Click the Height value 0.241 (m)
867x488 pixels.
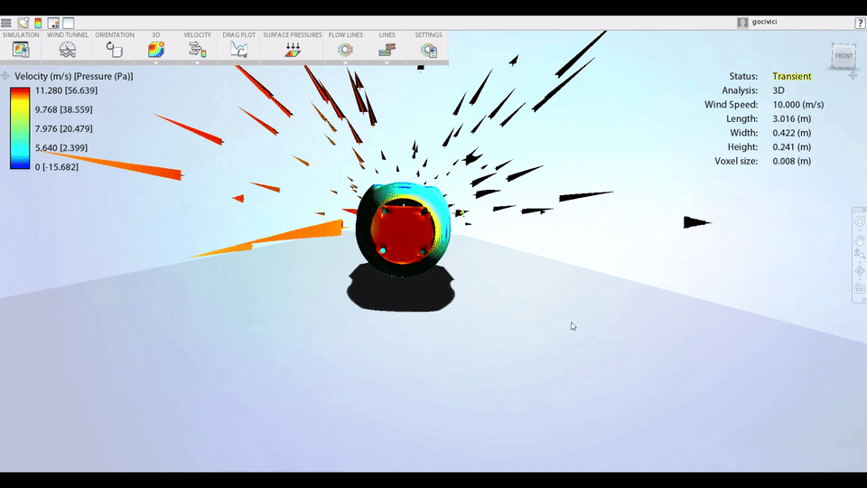[x=792, y=147]
